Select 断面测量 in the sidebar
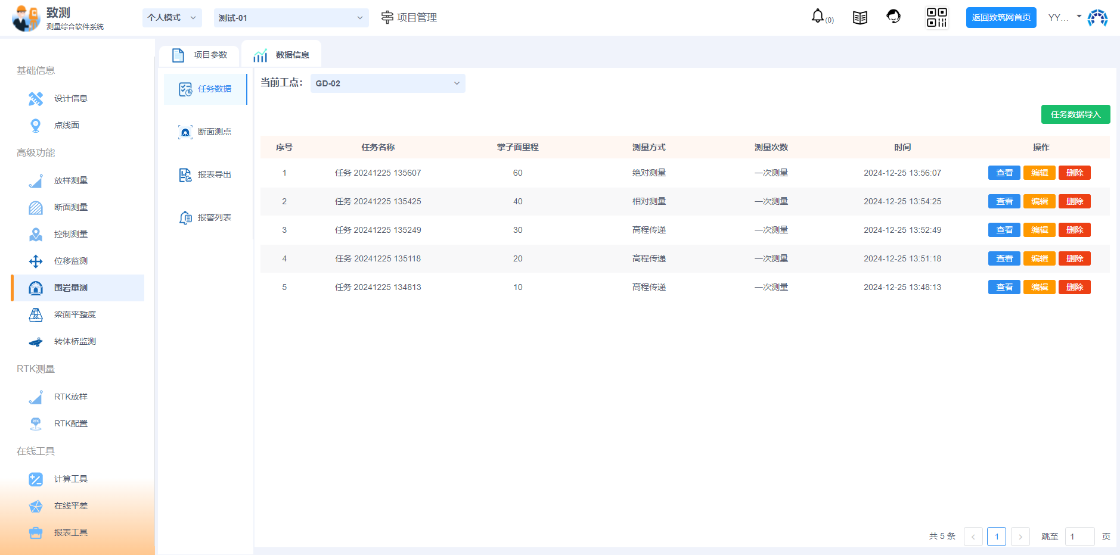The image size is (1120, 555). [70, 207]
